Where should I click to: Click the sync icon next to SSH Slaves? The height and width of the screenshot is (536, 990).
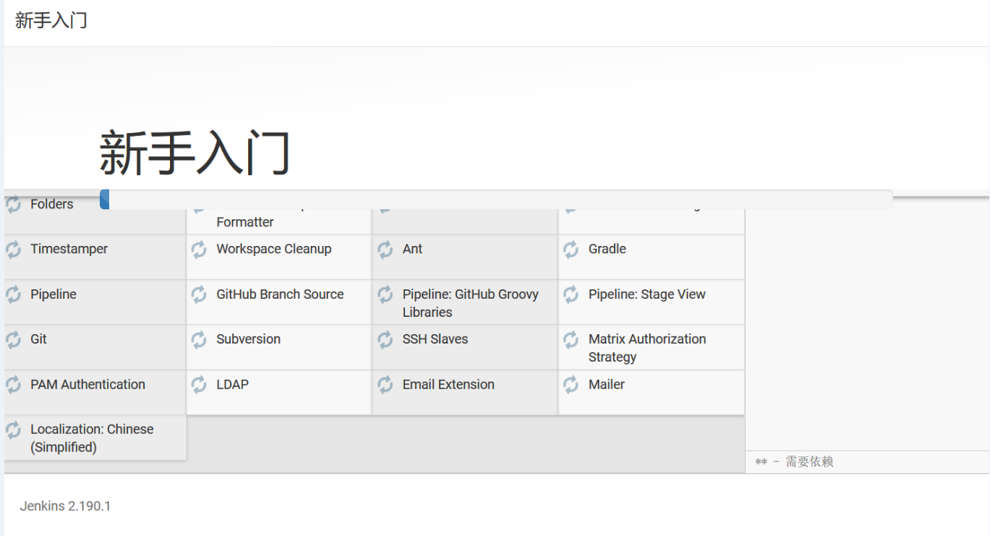pyautogui.click(x=385, y=340)
